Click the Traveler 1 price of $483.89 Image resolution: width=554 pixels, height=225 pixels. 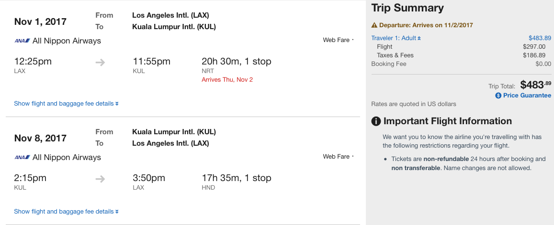pos(540,38)
